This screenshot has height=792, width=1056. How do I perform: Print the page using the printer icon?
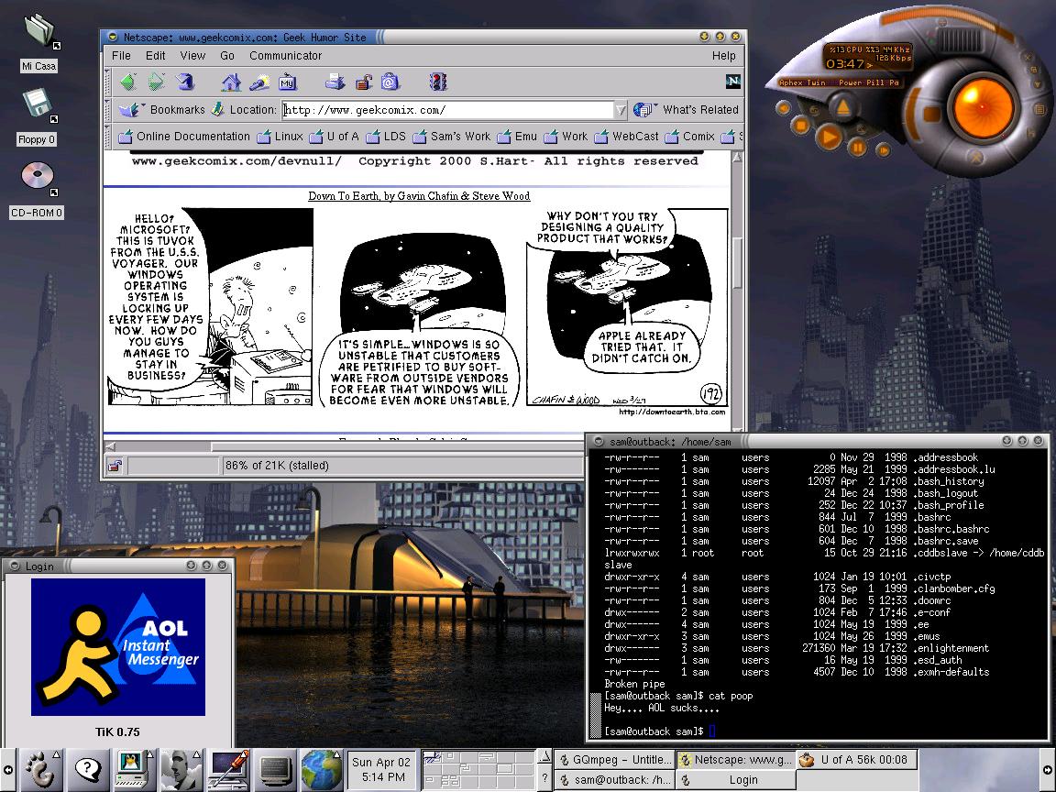(335, 82)
